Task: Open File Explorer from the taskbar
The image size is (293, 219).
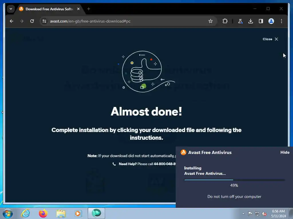Action: (x=61, y=214)
